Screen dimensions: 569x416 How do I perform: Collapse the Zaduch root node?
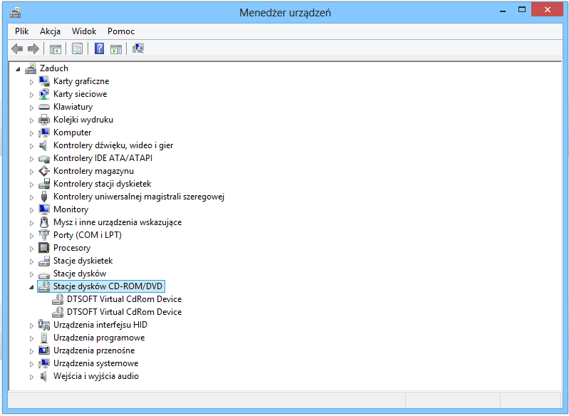click(x=18, y=69)
